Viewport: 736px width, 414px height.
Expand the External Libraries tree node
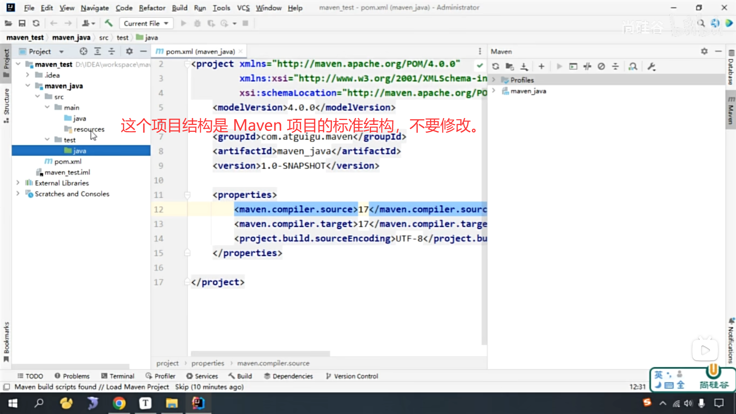click(18, 183)
